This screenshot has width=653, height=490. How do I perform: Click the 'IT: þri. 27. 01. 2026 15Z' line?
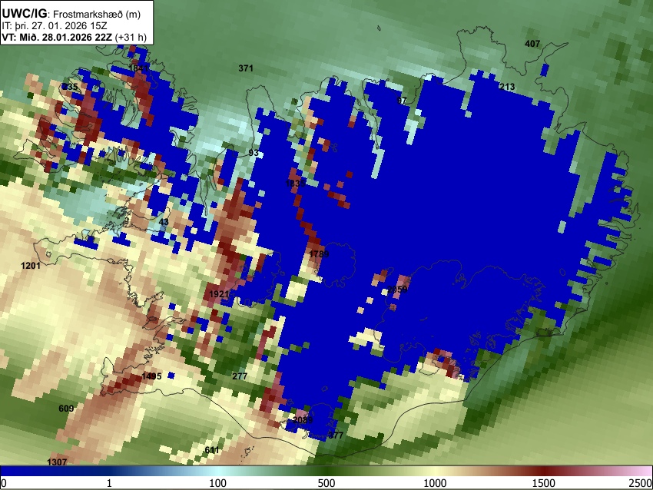click(54, 26)
